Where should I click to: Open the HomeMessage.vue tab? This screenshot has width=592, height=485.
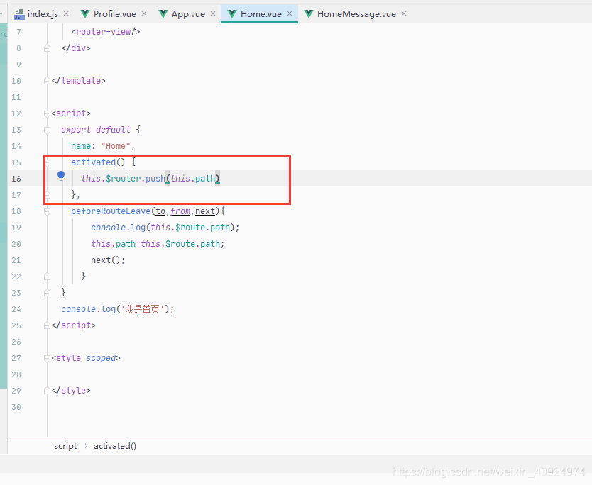[x=356, y=14]
